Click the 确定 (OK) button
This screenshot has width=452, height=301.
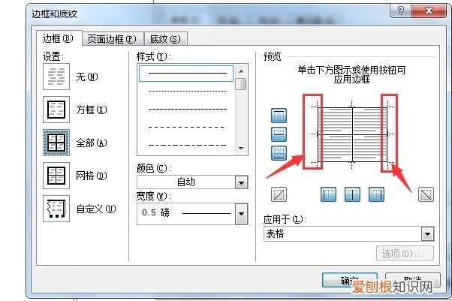click(x=350, y=280)
